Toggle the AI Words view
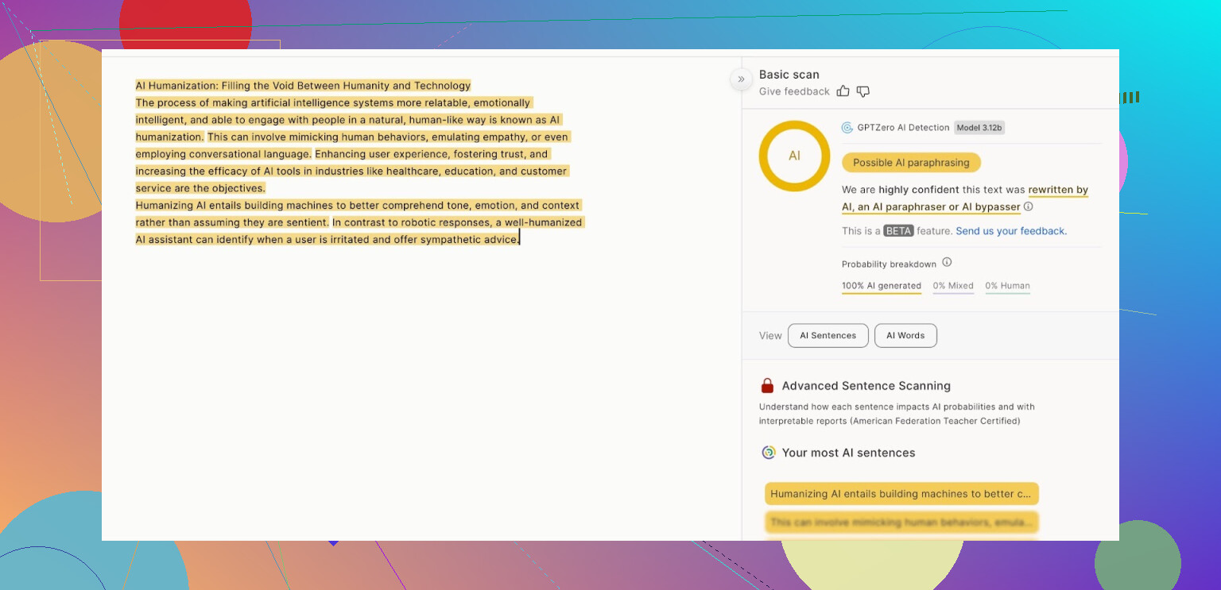Image resolution: width=1221 pixels, height=590 pixels. (905, 336)
